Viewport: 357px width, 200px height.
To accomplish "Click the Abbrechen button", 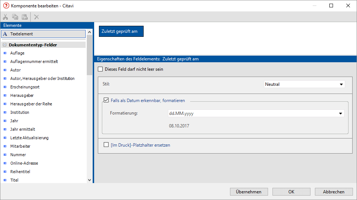I will pyautogui.click(x=334, y=192).
